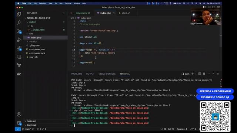This screenshot has height=133, width=237.
Task: Split the terminal panel
Action: click(x=200, y=74)
